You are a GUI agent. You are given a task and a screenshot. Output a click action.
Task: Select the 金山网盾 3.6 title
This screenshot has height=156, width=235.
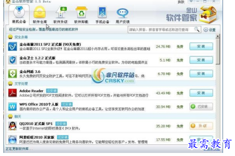click(x=30, y=71)
